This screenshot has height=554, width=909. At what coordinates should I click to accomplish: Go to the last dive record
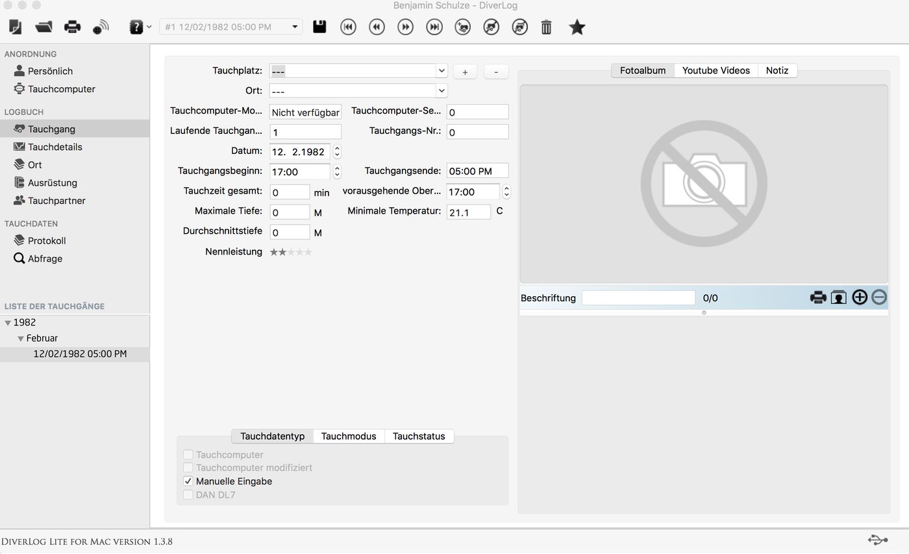434,27
